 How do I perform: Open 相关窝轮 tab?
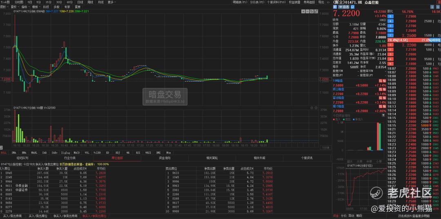tap(212, 158)
